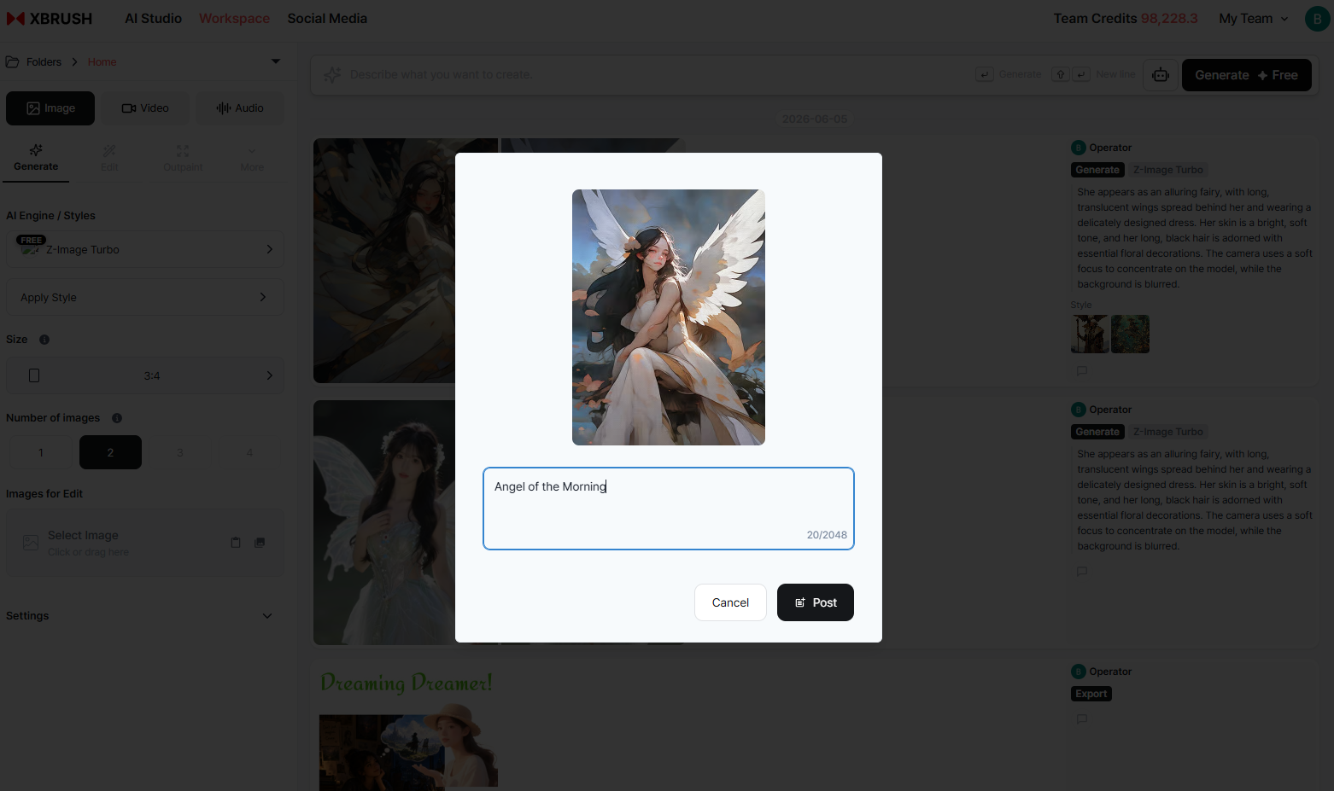The image size is (1334, 791).
Task: Click the caption text field with Angel of the Morning
Action: [669, 509]
